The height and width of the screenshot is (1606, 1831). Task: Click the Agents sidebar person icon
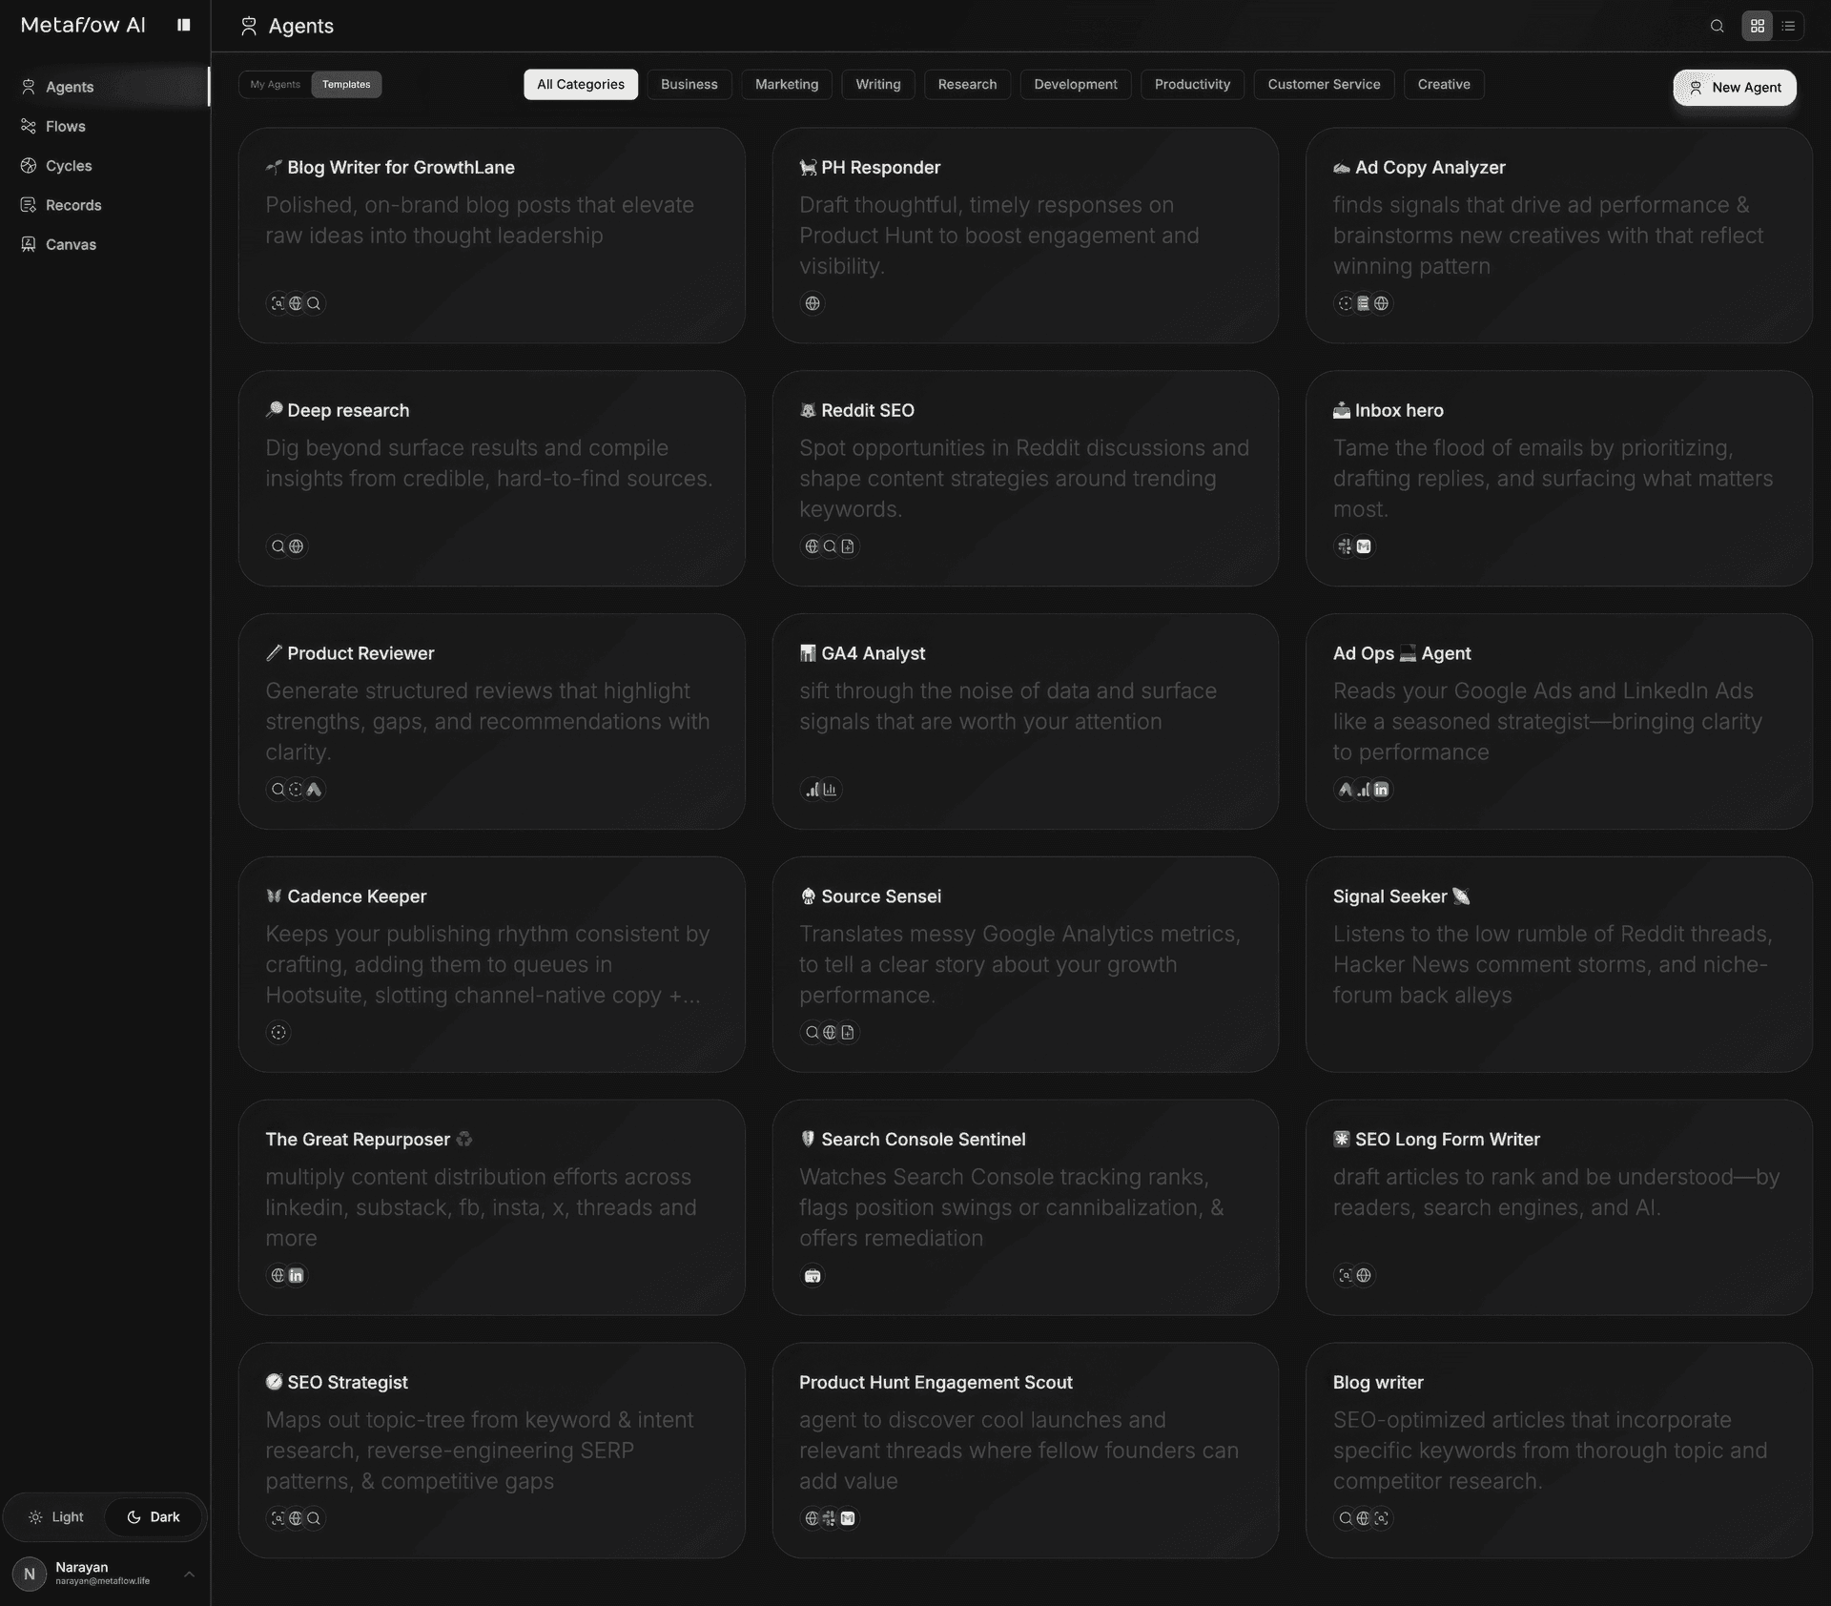(x=29, y=87)
